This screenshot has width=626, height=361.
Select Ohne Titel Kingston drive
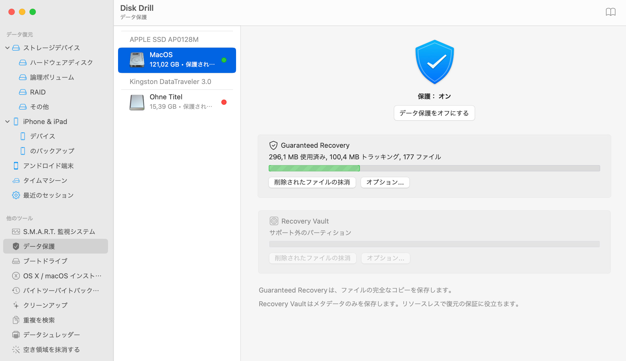pyautogui.click(x=177, y=102)
